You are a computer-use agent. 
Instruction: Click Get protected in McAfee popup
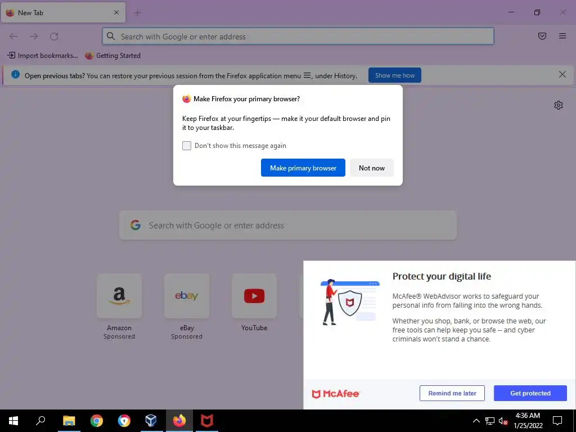(530, 393)
